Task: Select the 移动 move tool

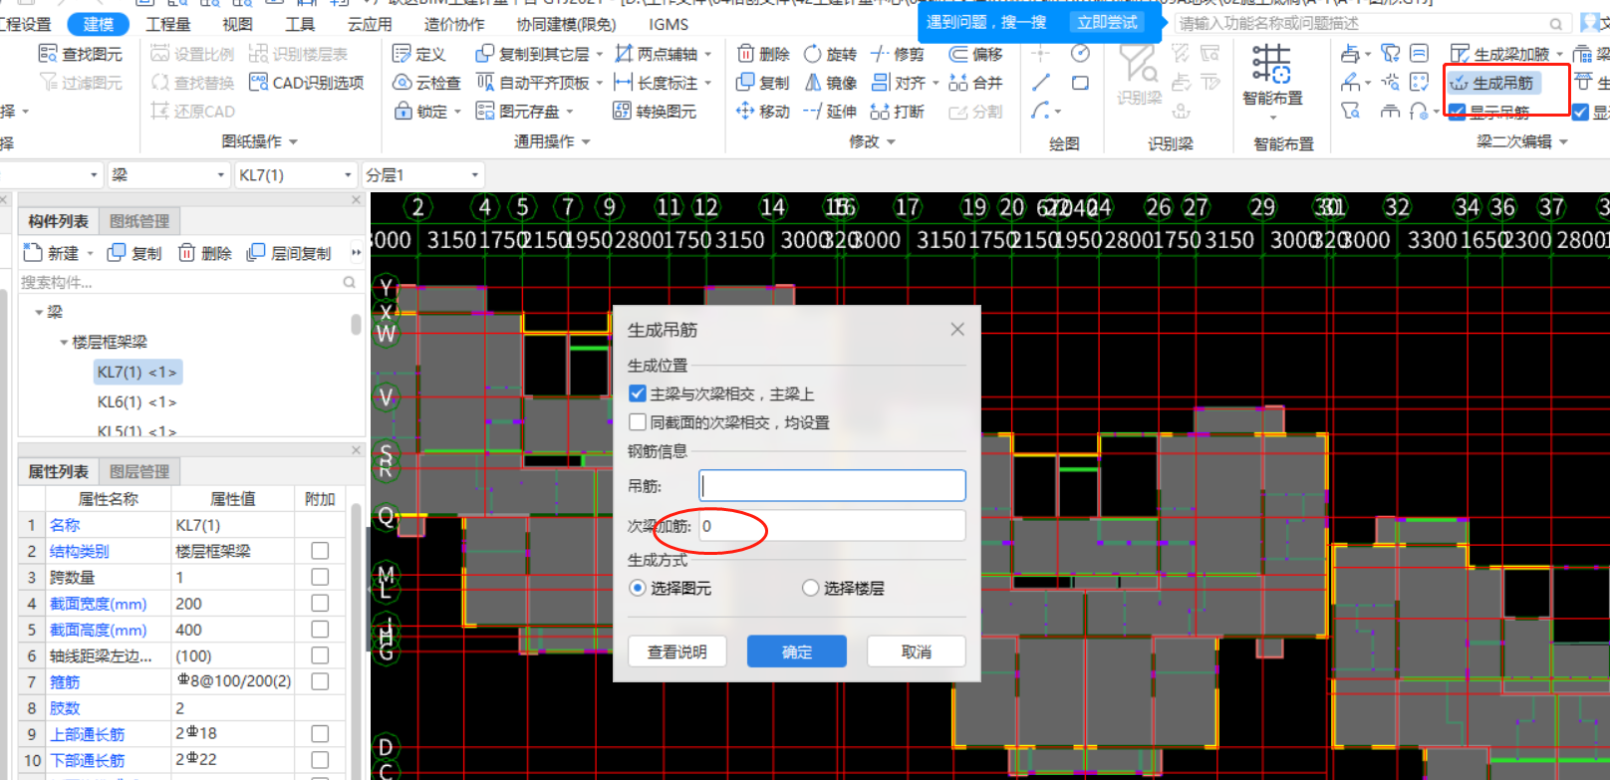Action: pos(763,112)
